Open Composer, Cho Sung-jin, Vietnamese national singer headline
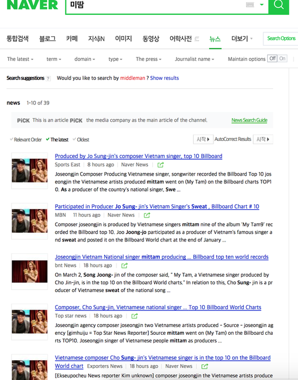Image resolution: width=298 pixels, height=380 pixels. tap(158, 307)
